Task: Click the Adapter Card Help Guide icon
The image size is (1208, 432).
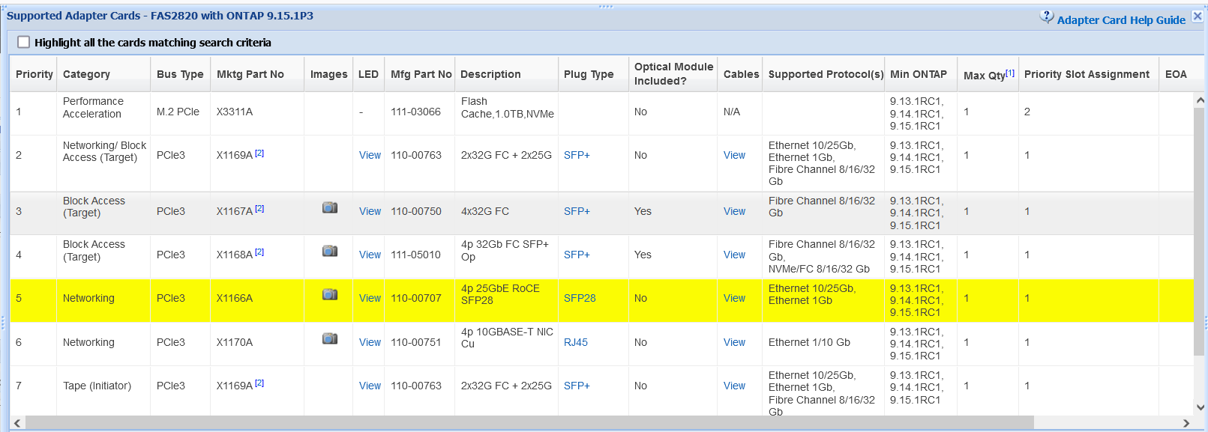Action: point(1047,17)
